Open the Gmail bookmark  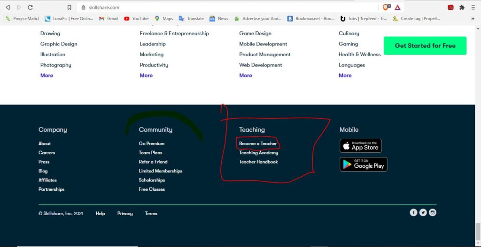(109, 19)
